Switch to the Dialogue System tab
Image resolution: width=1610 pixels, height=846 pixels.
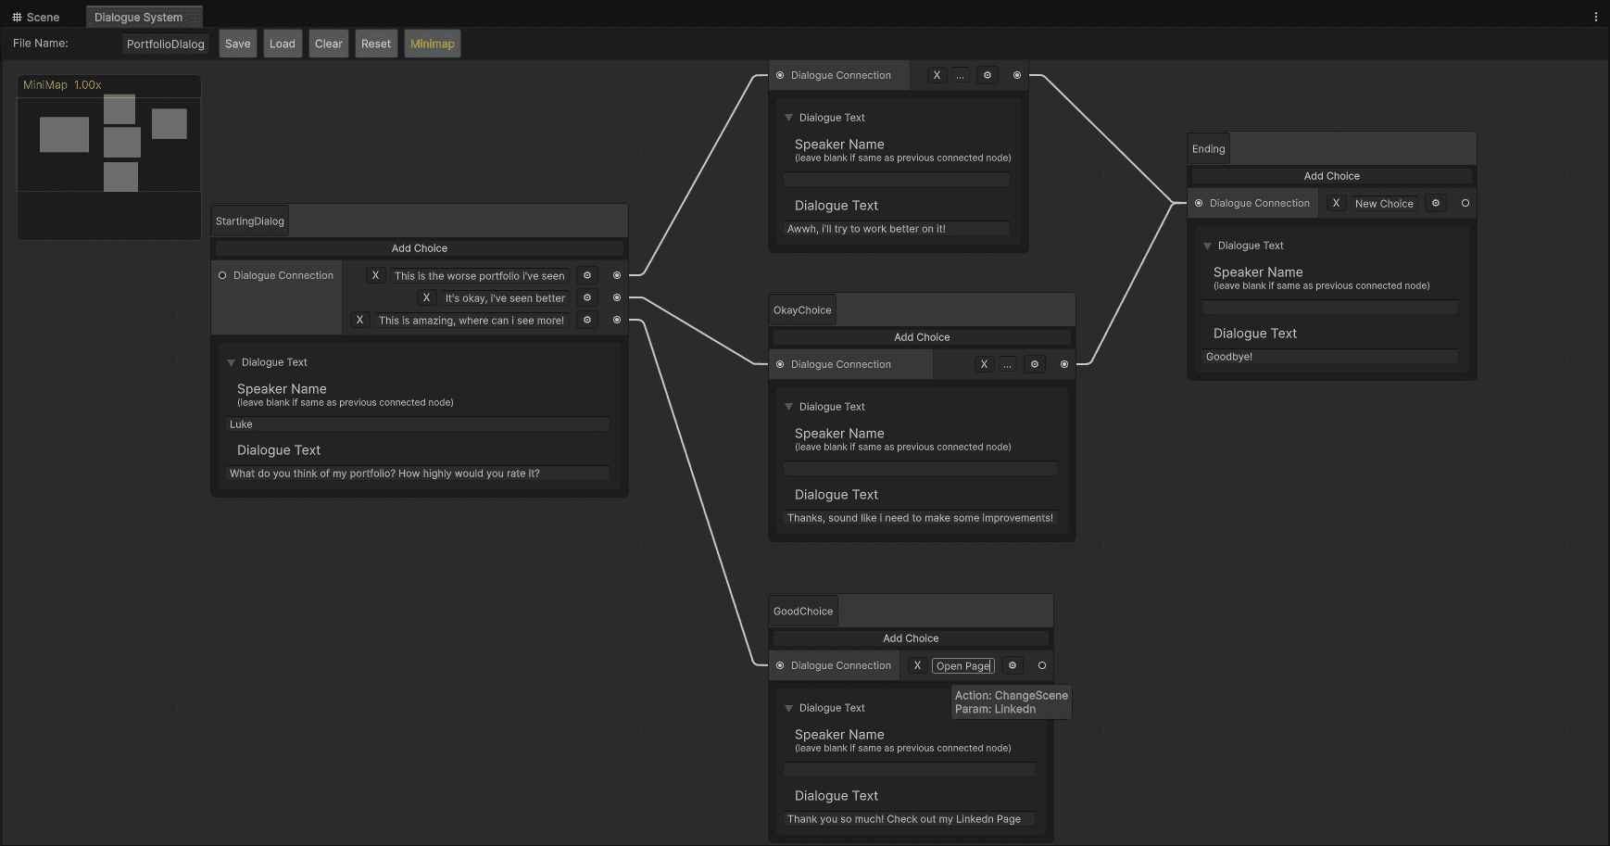click(144, 17)
